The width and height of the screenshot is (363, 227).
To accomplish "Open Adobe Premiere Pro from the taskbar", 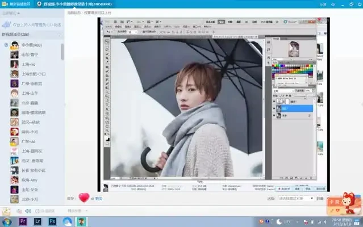I will 23,221.
